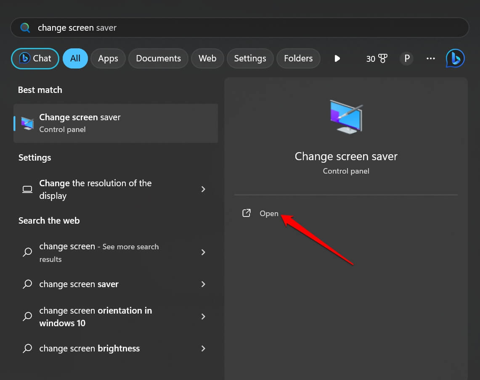Viewport: 480px width, 380px height.
Task: Open web suggestion change screen brightness
Action: coord(116,348)
